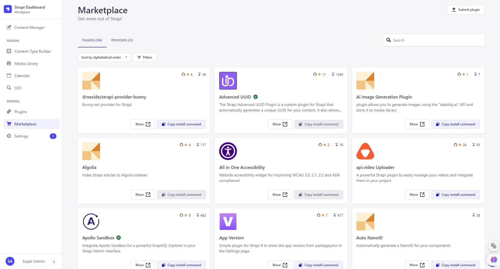Click the Strapi Dashboard logo

coord(7,9)
